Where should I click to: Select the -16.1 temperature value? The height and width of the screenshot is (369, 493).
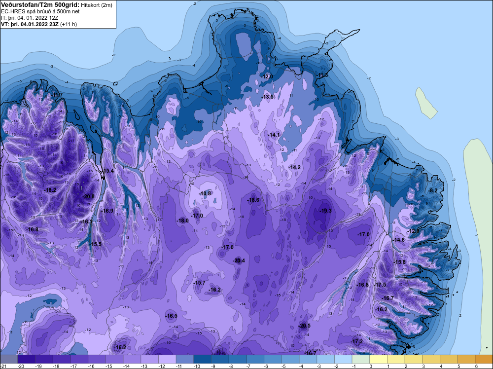87,221
